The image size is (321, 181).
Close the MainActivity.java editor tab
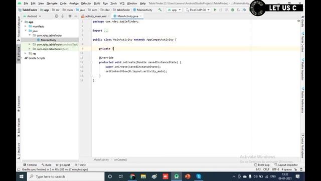pos(141,16)
